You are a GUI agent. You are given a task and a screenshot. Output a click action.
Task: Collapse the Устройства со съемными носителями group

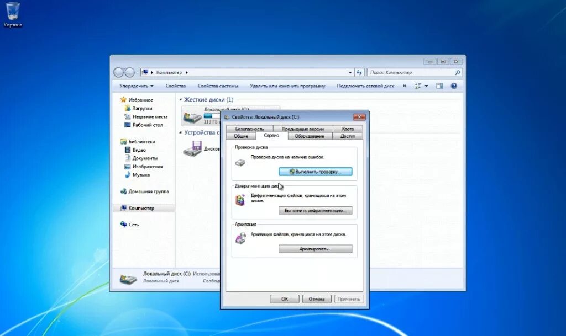coord(181,132)
